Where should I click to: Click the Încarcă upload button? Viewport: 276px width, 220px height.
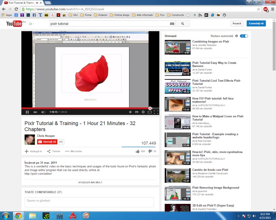tap(237, 23)
